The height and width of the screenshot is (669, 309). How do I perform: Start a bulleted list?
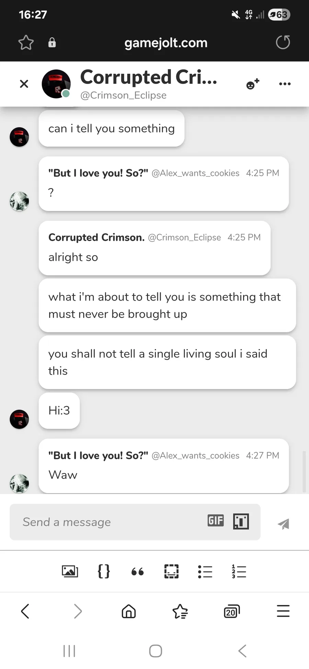(x=205, y=572)
